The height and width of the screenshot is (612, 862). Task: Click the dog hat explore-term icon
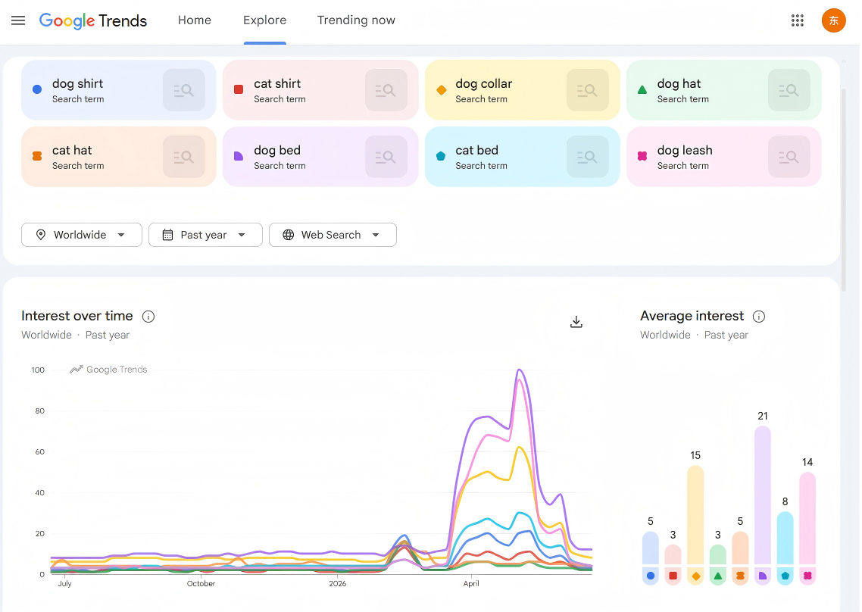coord(789,90)
